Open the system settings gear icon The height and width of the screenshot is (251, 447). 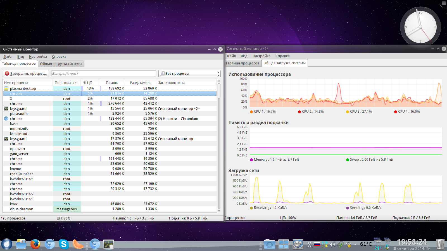[298, 244]
